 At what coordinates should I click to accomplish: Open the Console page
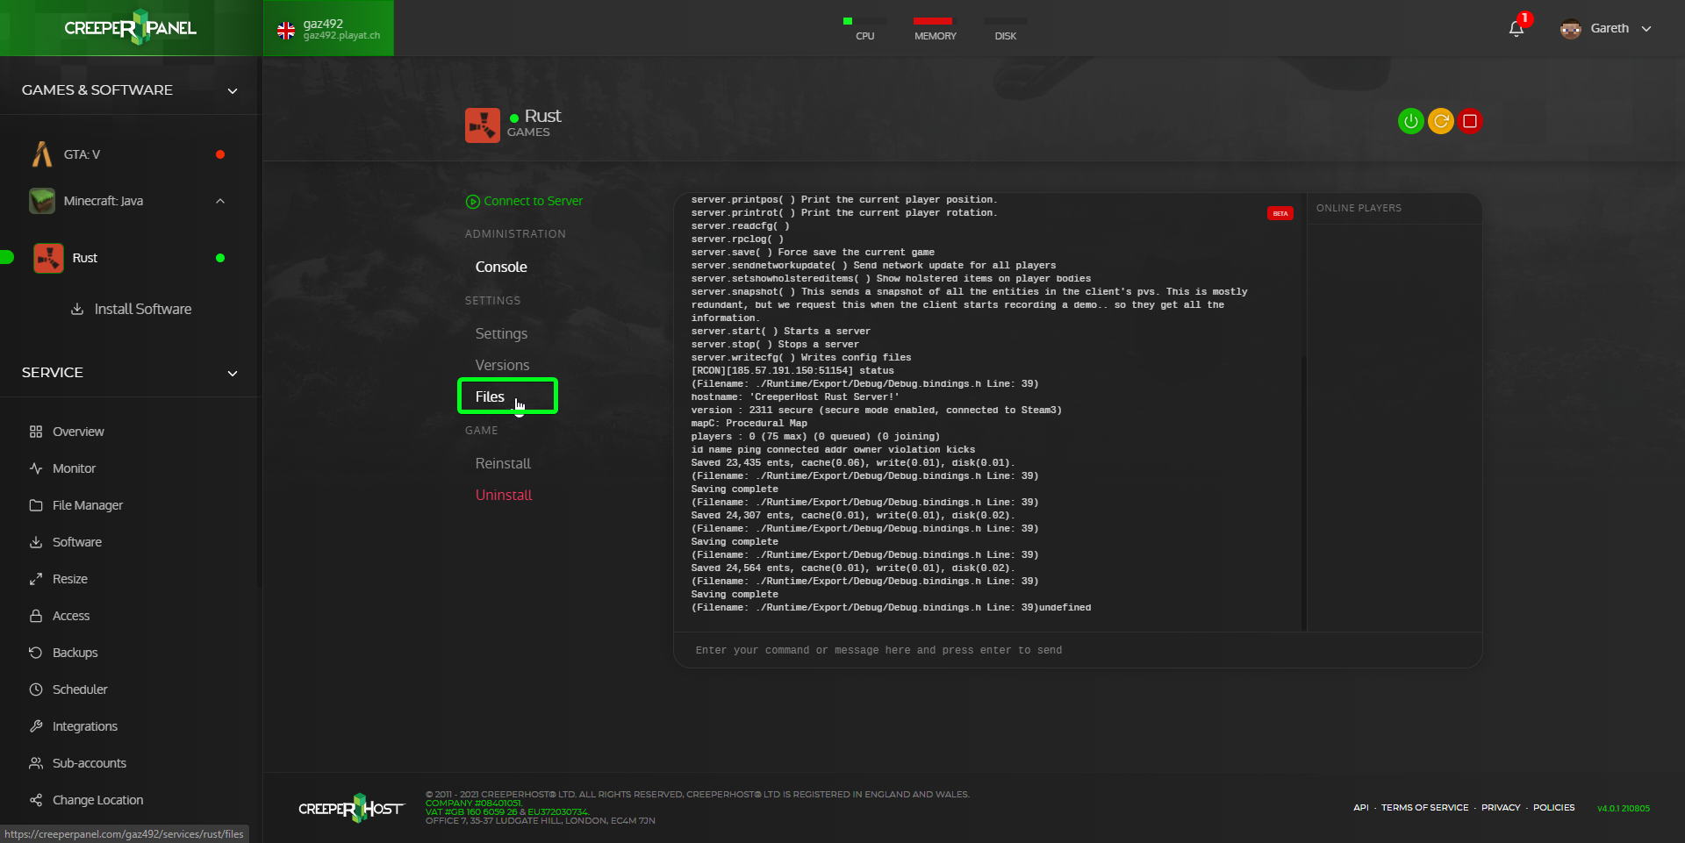tap(501, 267)
